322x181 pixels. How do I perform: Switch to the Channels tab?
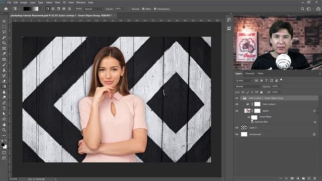pyautogui.click(x=250, y=73)
